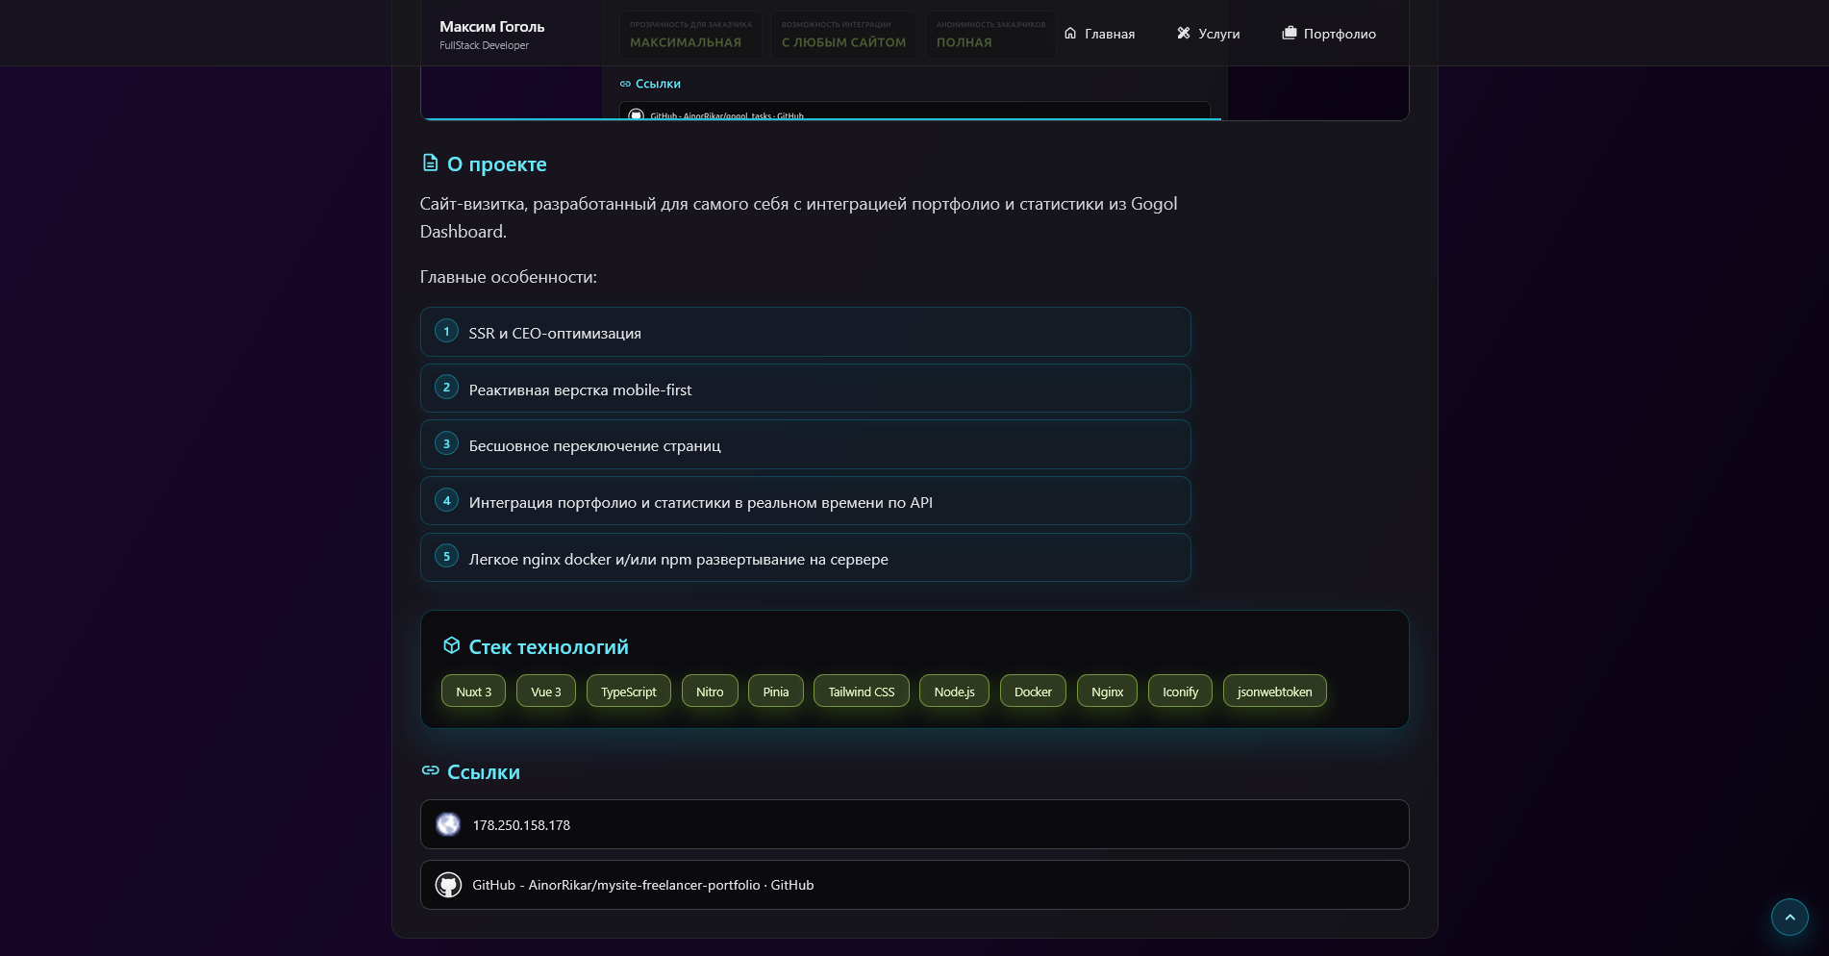1829x956 pixels.
Task: Click the Реактивная верстка mobile-first row
Action: pos(806,389)
